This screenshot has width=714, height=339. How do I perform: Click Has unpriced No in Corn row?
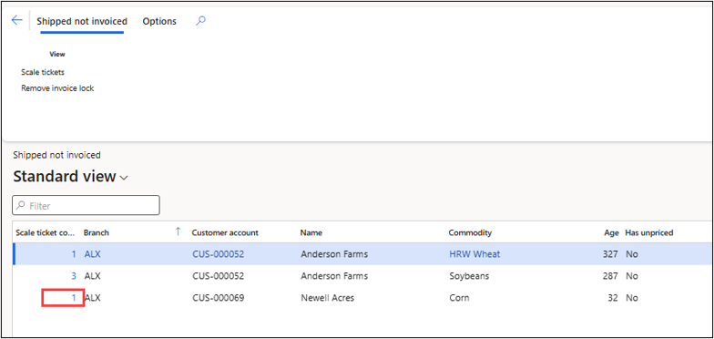pos(632,297)
